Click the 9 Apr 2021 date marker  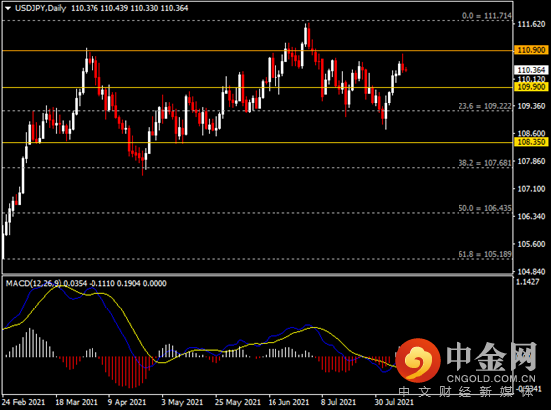point(127,402)
